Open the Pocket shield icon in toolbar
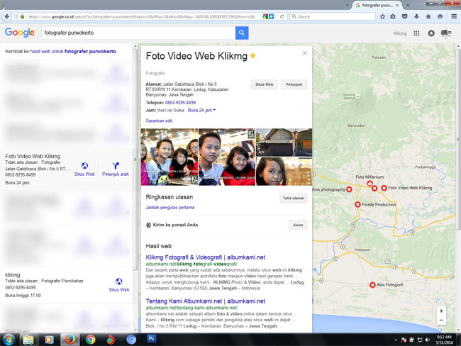This screenshot has height=346, width=461. (x=404, y=16)
